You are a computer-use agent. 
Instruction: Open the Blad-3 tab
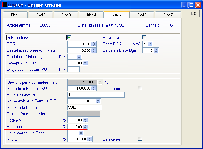click(66, 15)
